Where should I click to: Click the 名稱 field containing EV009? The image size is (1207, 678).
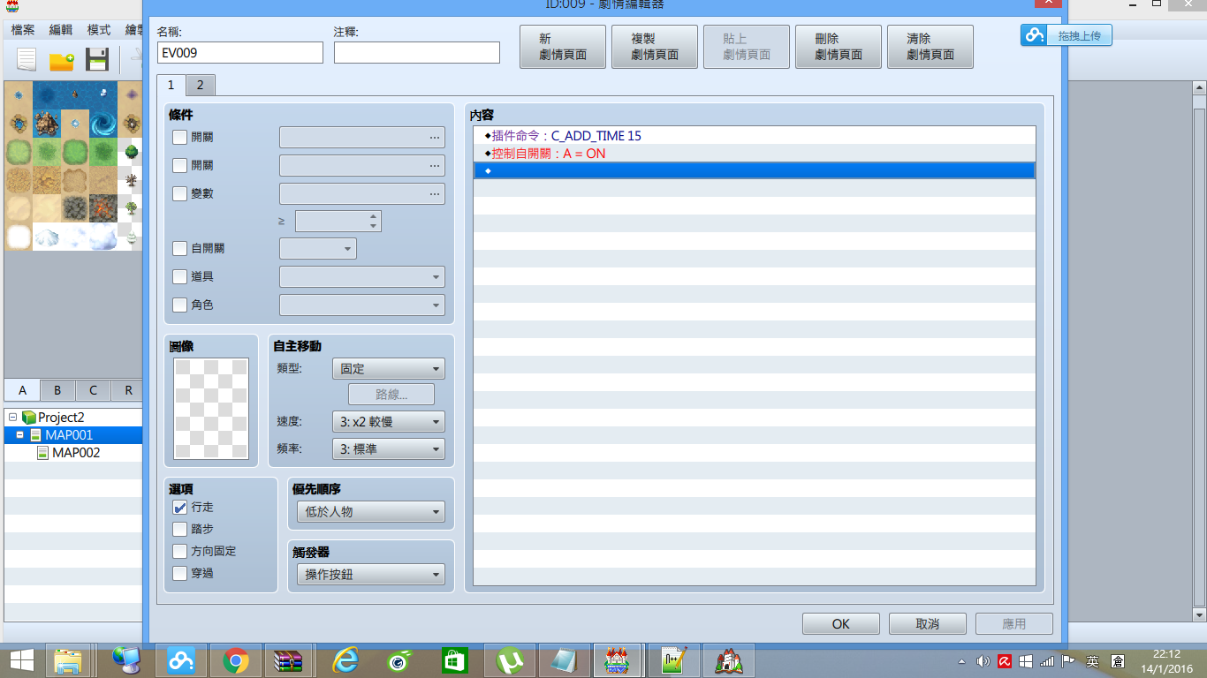(240, 52)
